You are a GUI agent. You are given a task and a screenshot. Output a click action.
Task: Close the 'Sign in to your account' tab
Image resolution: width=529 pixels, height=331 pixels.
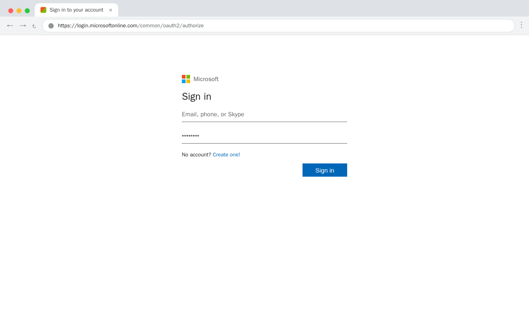[110, 10]
